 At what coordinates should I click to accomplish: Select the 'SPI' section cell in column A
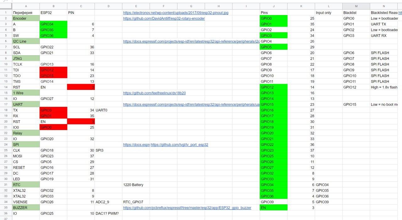26,145
